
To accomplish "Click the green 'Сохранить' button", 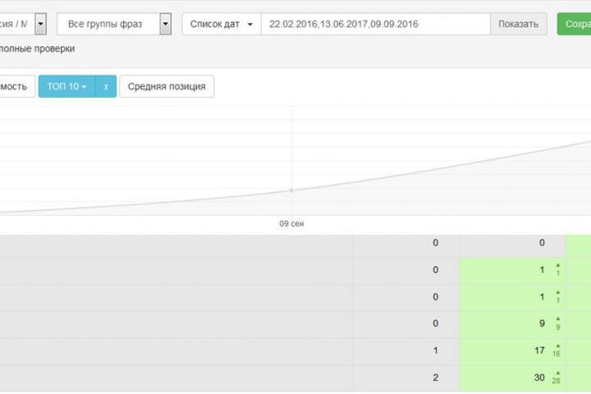I will point(574,24).
